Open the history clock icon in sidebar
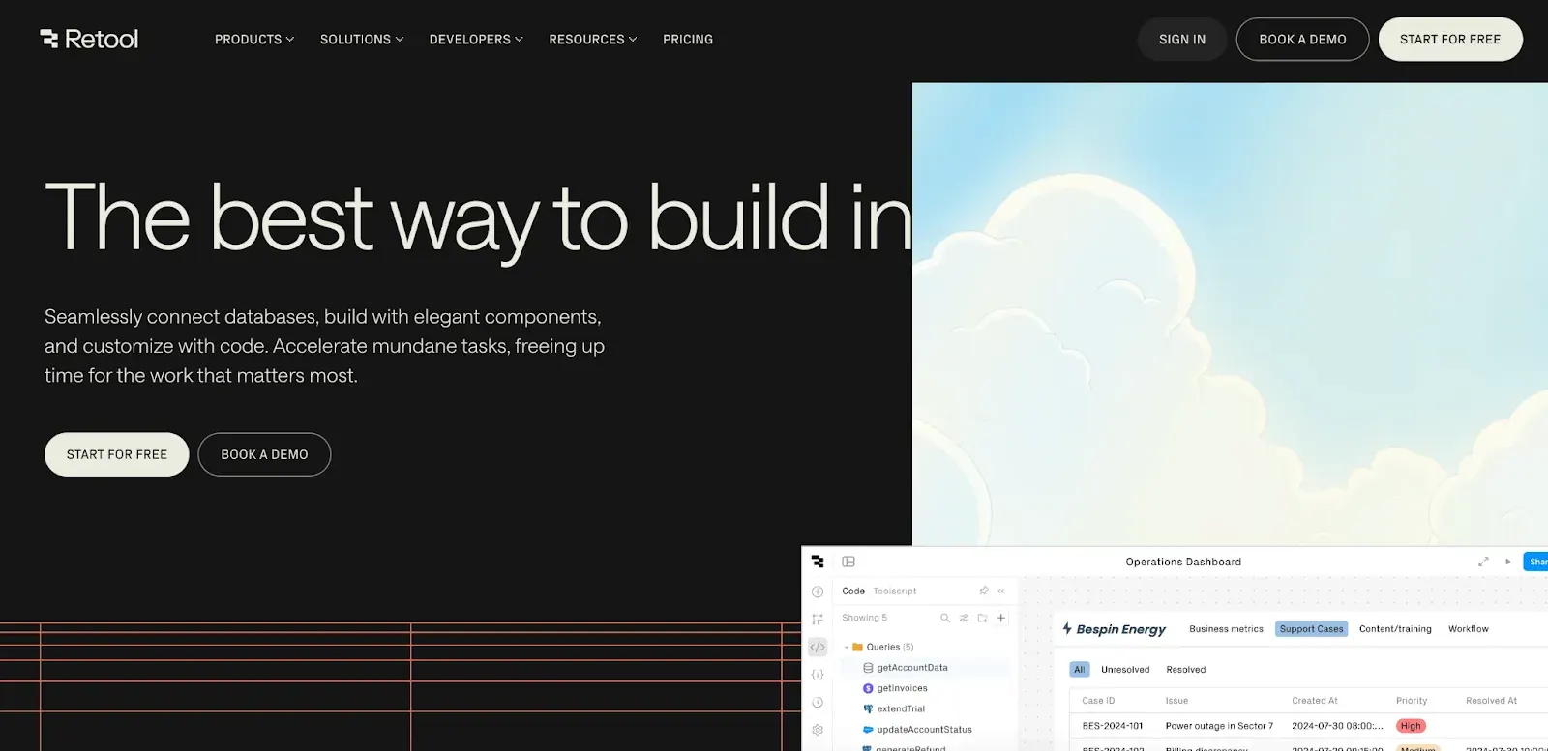This screenshot has width=1548, height=751. [818, 703]
